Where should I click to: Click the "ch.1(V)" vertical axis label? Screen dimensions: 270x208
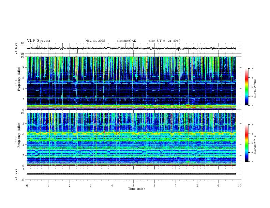pos(16,48)
